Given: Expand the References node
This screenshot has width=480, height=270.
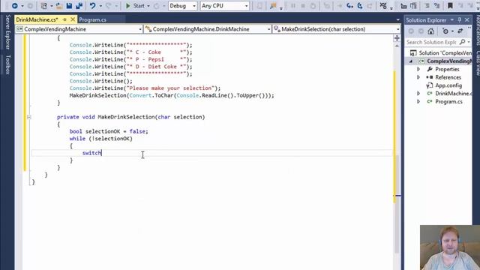Looking at the screenshot, I should [x=418, y=77].
